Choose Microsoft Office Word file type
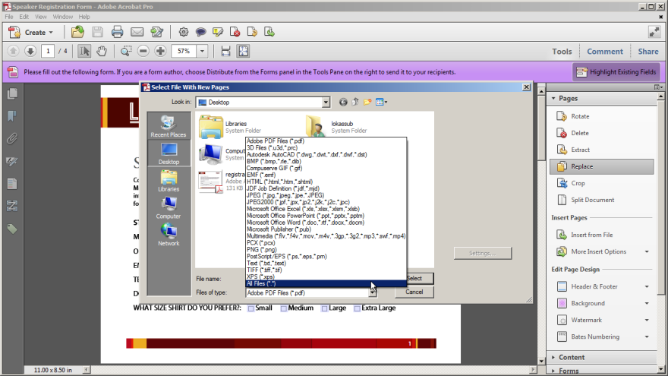 pyautogui.click(x=326, y=223)
